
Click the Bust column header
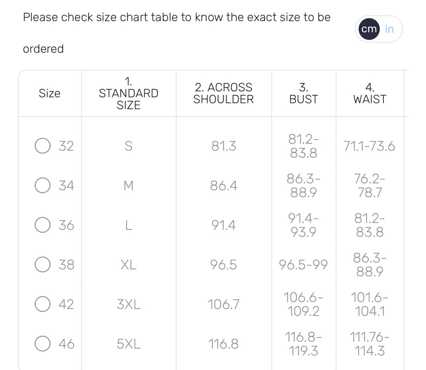point(304,93)
